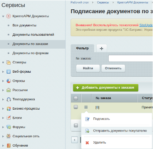Viewport: 153px width, 149px height.
Task: Click the Стикеры sidebar label
Action: 19,62
